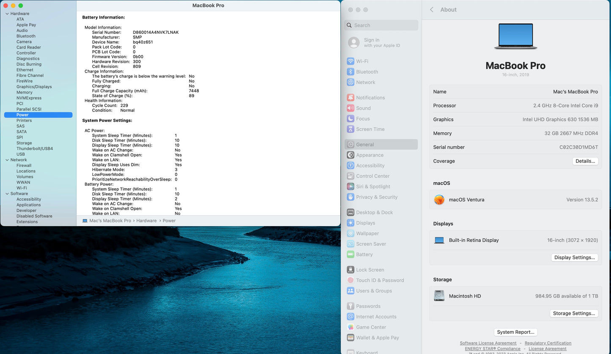Image resolution: width=611 pixels, height=354 pixels.
Task: Click Mac's MacBook Pro in path bar
Action: pyautogui.click(x=110, y=221)
